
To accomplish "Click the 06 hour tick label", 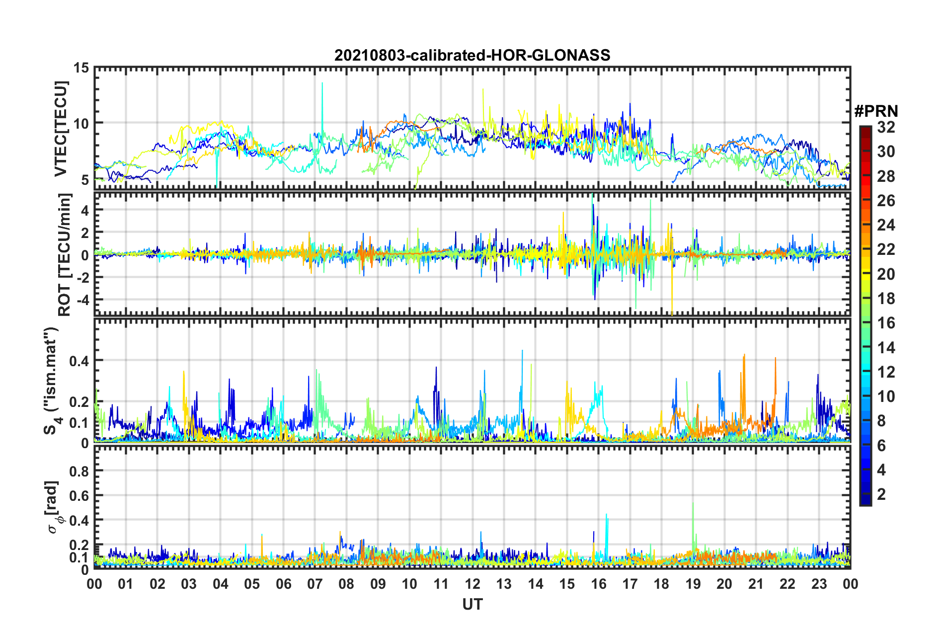I will point(284,584).
